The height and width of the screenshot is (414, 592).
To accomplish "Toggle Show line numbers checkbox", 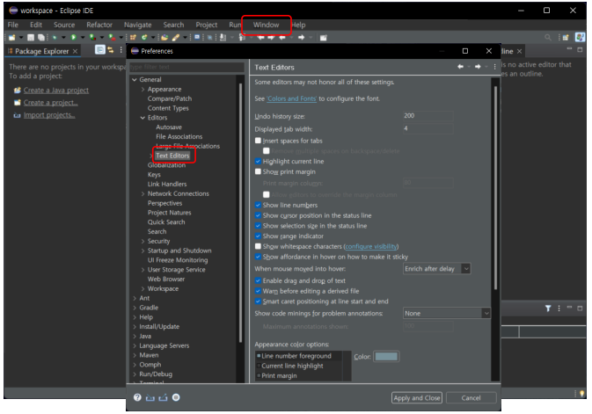I will click(x=259, y=205).
